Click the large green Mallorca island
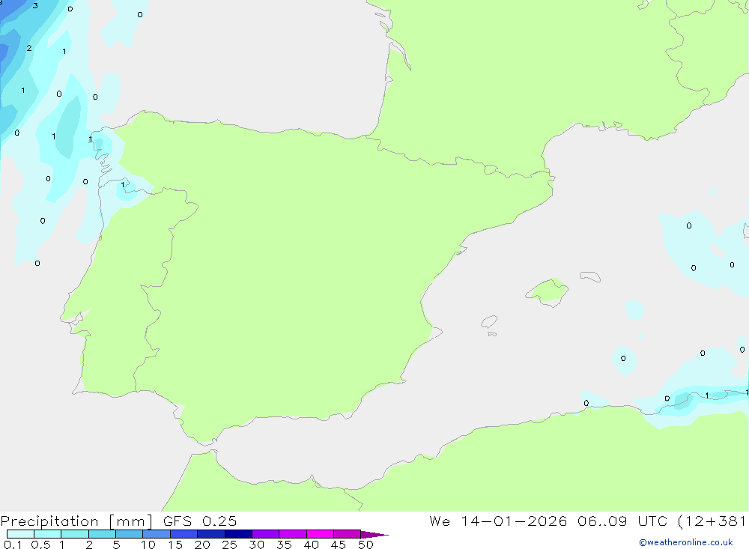The height and width of the screenshot is (549, 749). click(547, 291)
